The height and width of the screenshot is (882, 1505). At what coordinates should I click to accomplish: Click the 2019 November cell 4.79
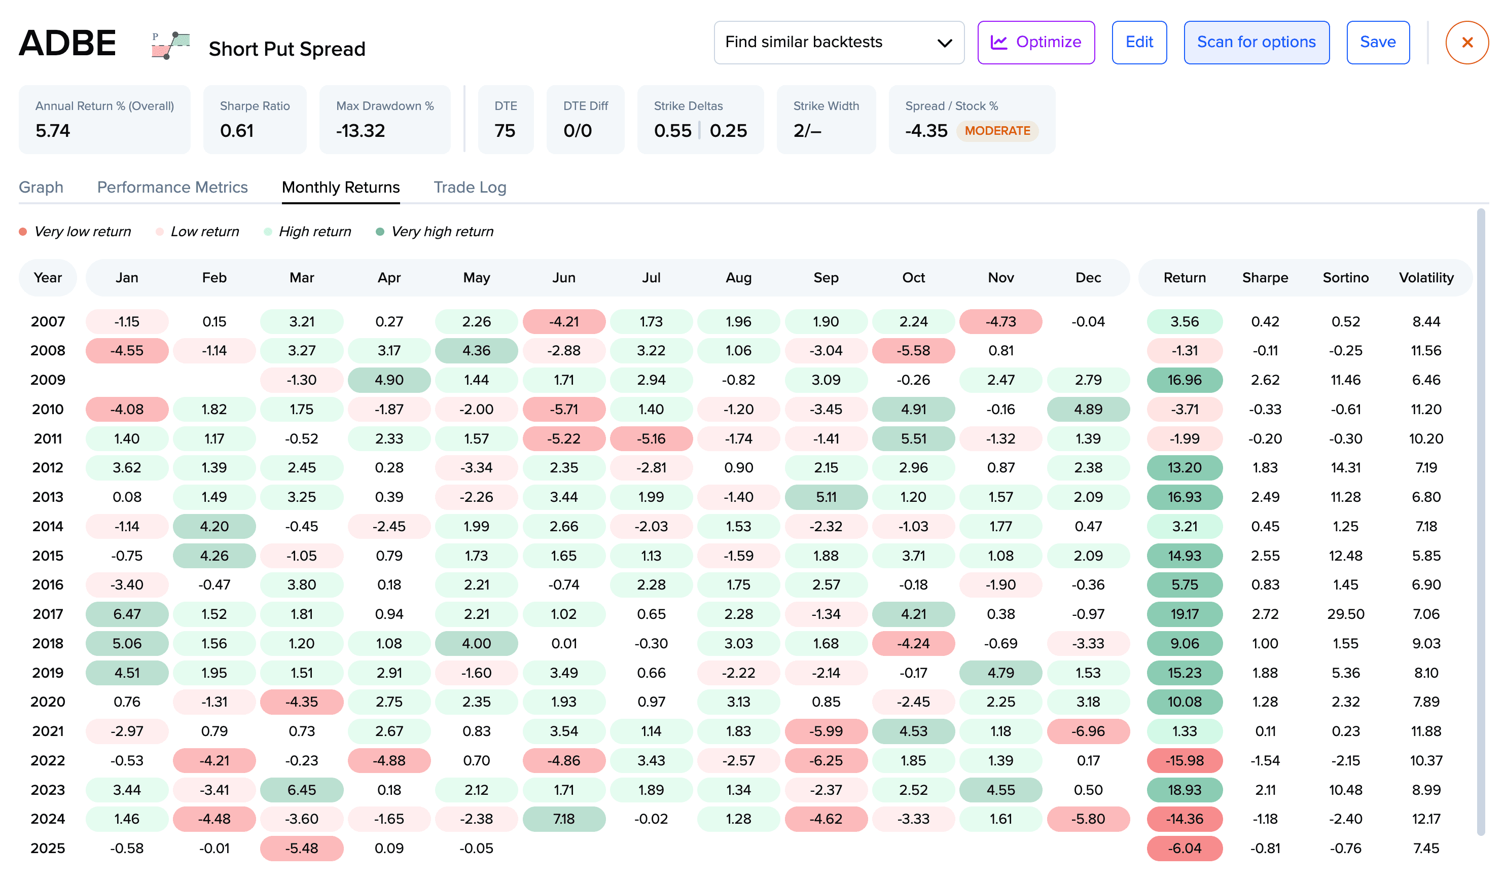click(1001, 673)
